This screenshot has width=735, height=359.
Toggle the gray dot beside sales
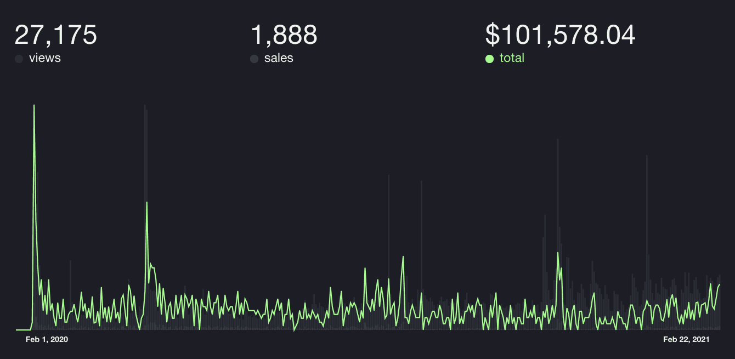coord(254,59)
